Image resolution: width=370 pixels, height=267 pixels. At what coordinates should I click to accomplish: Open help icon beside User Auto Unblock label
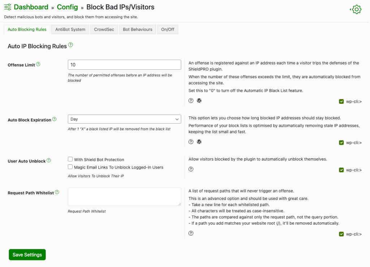49,160
